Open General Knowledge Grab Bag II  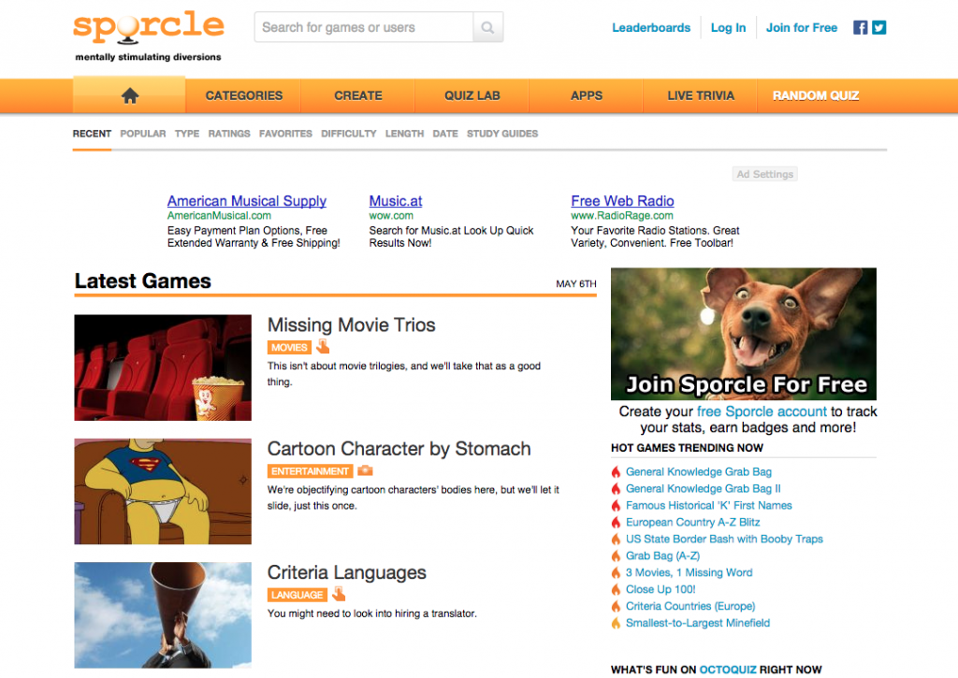pos(704,489)
